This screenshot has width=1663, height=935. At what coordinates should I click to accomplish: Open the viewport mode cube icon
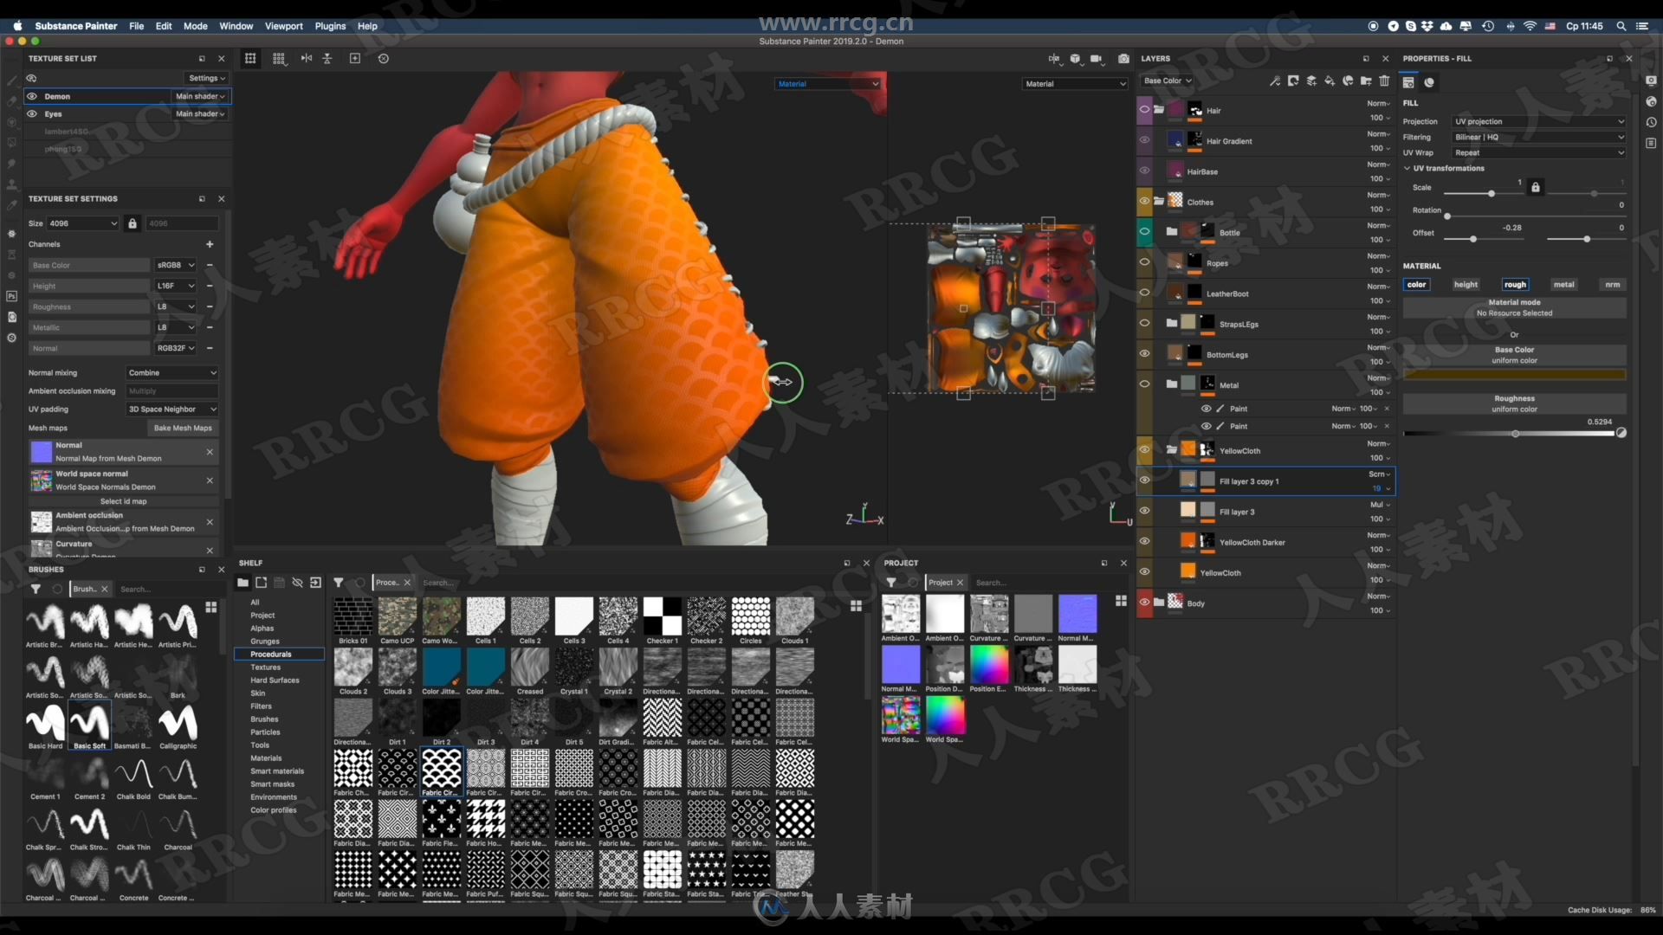coord(1075,59)
